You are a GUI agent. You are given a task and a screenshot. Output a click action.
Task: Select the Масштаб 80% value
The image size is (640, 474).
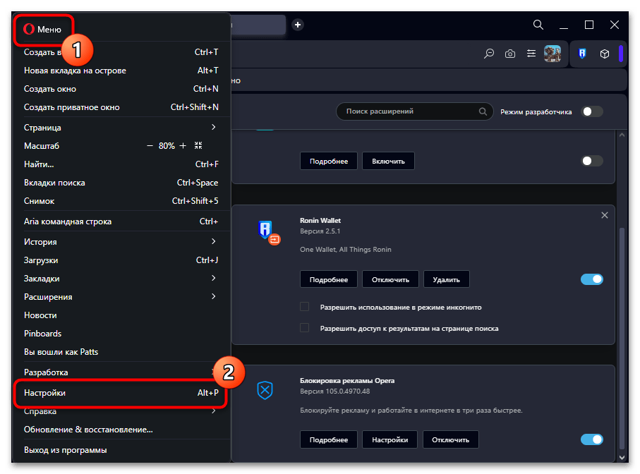(x=167, y=145)
